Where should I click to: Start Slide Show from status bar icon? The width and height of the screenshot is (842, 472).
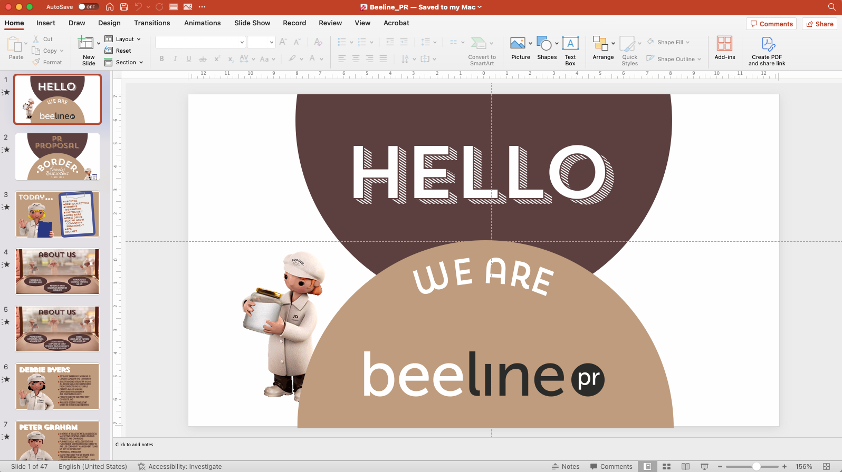(704, 467)
